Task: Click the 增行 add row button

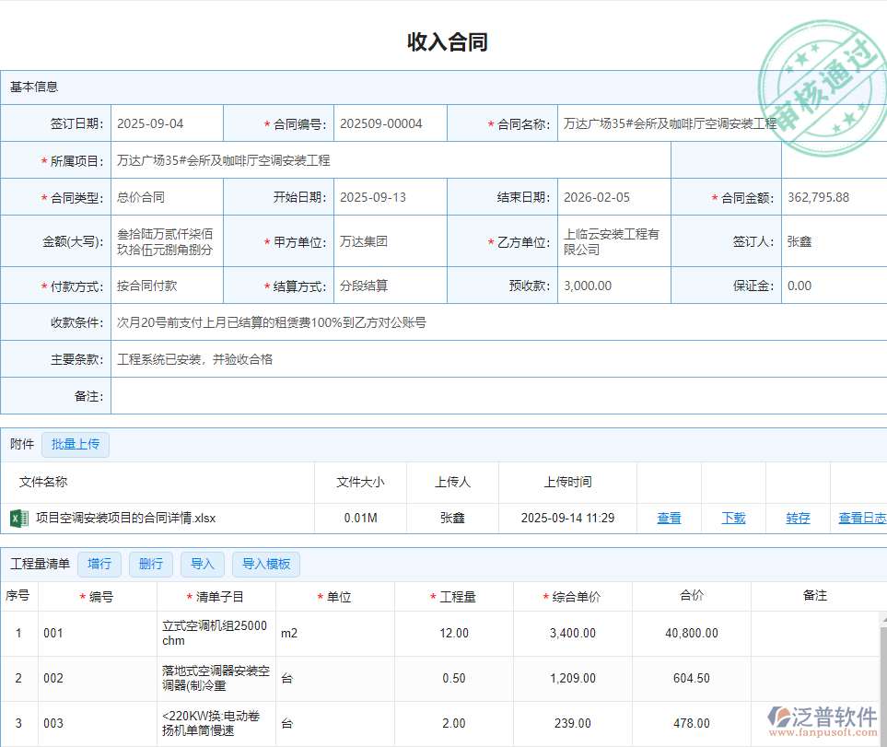Action: tap(99, 564)
